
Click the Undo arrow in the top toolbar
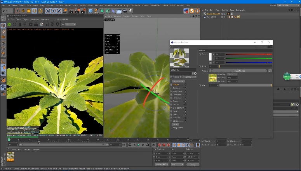pos(5,11)
